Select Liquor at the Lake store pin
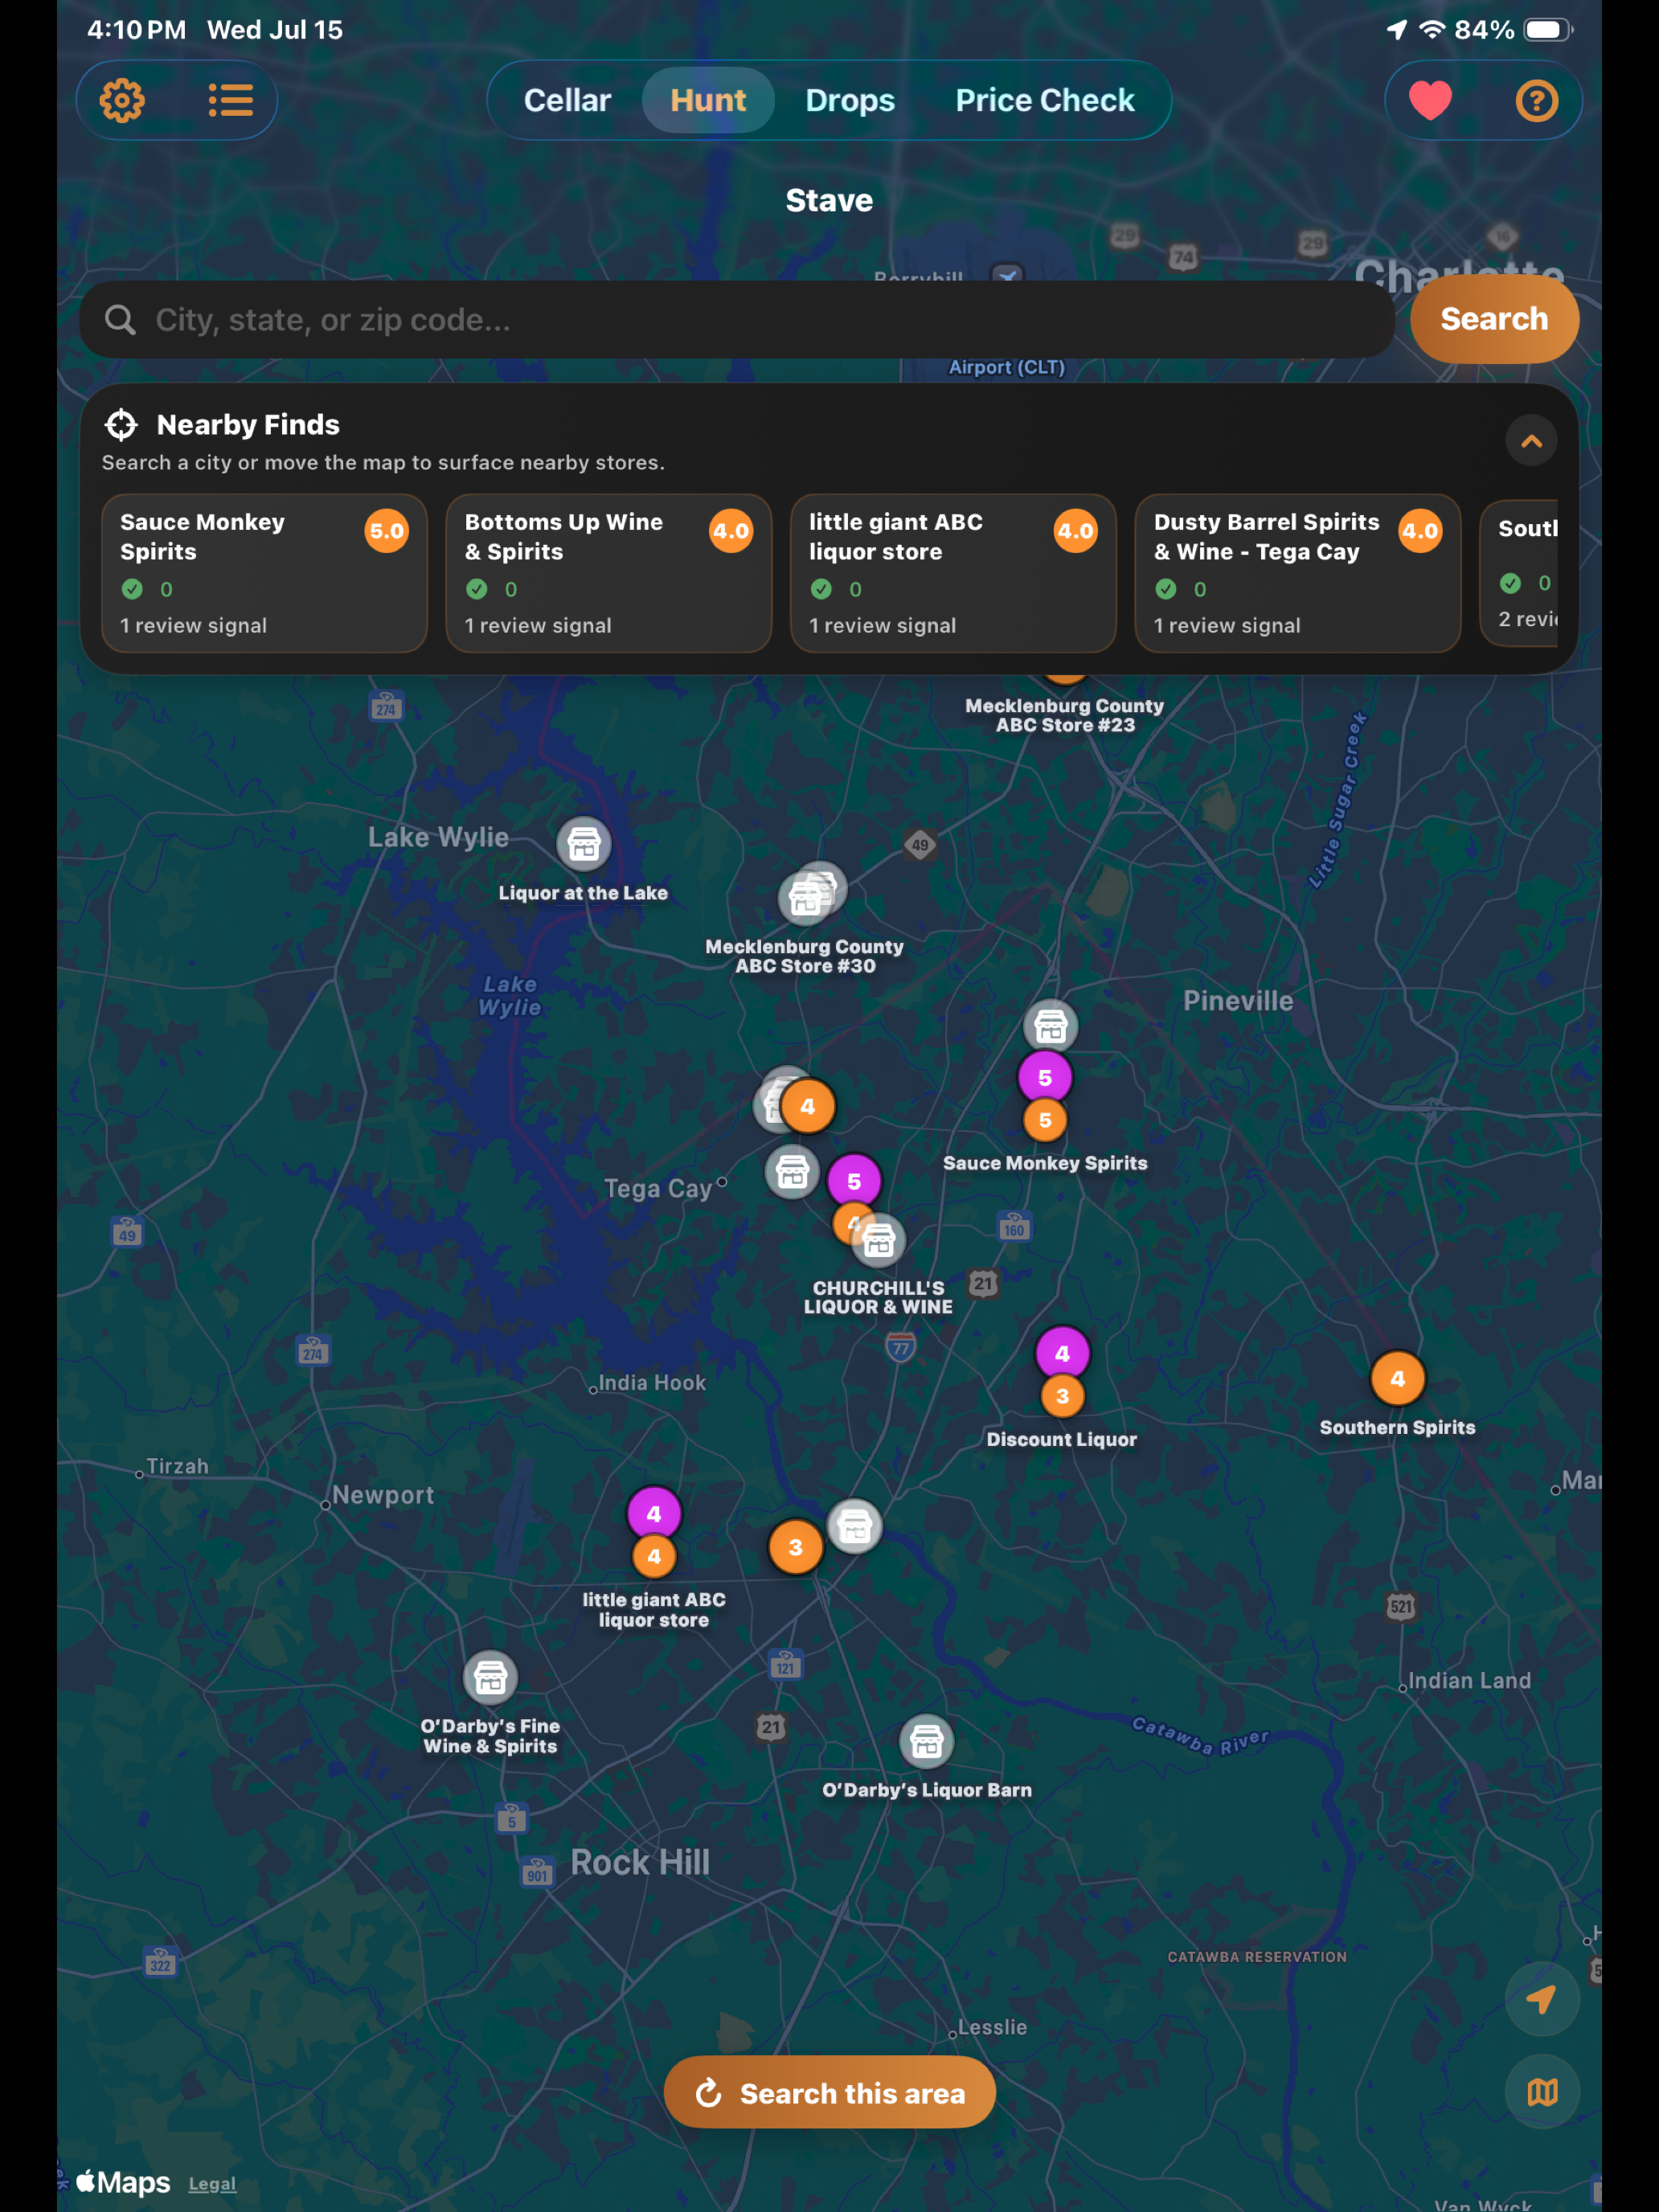The height and width of the screenshot is (2212, 1659). click(x=584, y=845)
